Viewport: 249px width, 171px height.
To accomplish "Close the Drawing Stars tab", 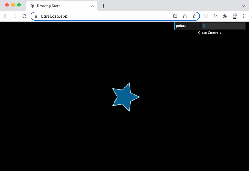I will [x=92, y=6].
